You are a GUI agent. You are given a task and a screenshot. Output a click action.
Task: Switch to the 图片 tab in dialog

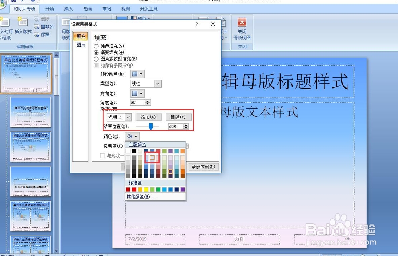click(x=81, y=44)
